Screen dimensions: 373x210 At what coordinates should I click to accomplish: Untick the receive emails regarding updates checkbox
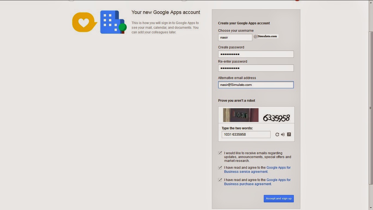[220, 153]
